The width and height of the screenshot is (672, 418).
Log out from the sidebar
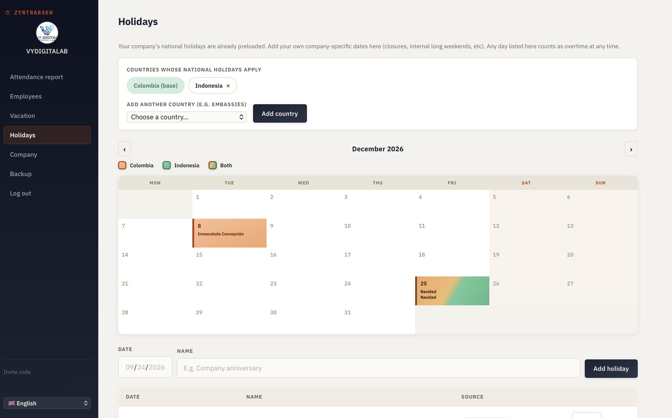[47, 193]
